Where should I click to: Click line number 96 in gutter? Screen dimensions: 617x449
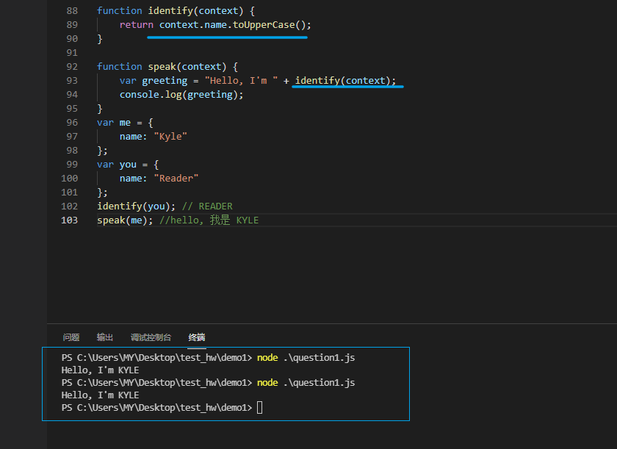[x=72, y=123]
